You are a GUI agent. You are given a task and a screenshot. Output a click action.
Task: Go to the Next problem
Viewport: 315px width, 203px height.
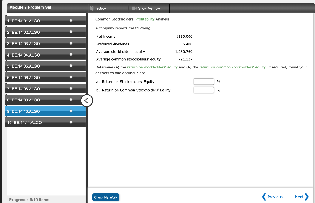[x=299, y=197]
